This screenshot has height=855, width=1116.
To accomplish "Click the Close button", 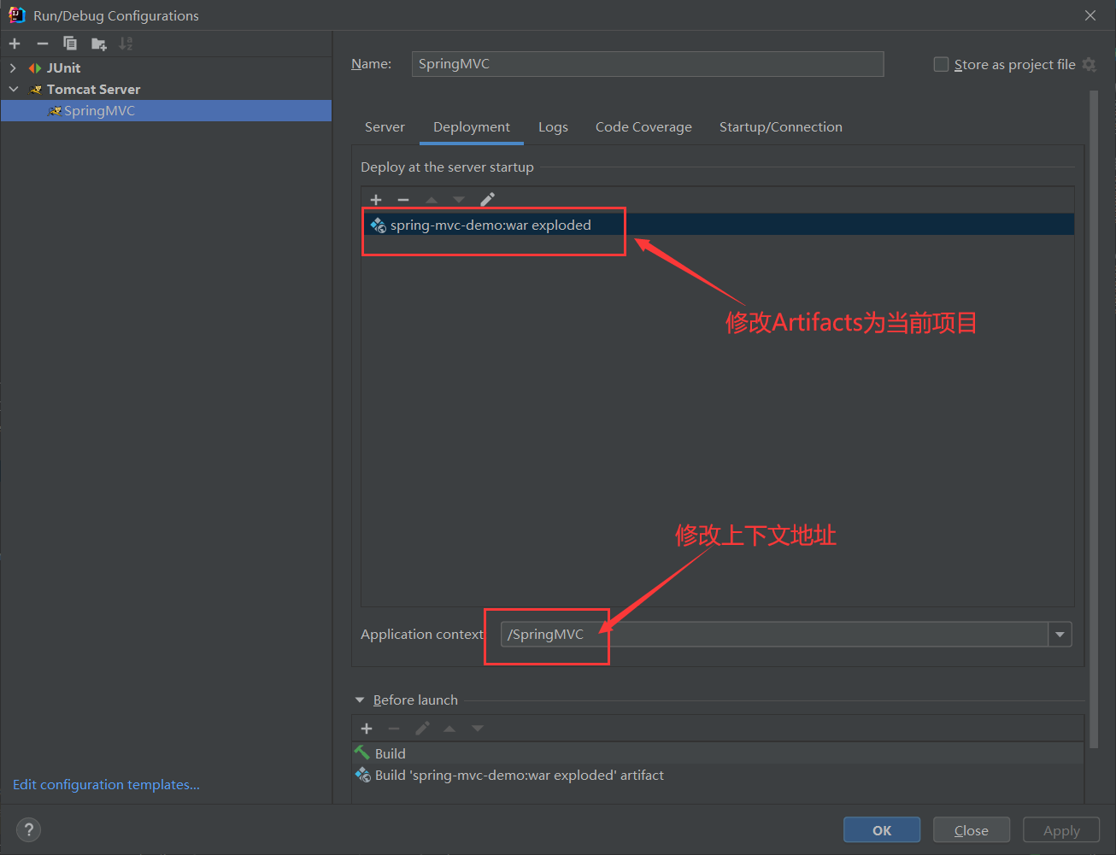I will click(x=972, y=830).
